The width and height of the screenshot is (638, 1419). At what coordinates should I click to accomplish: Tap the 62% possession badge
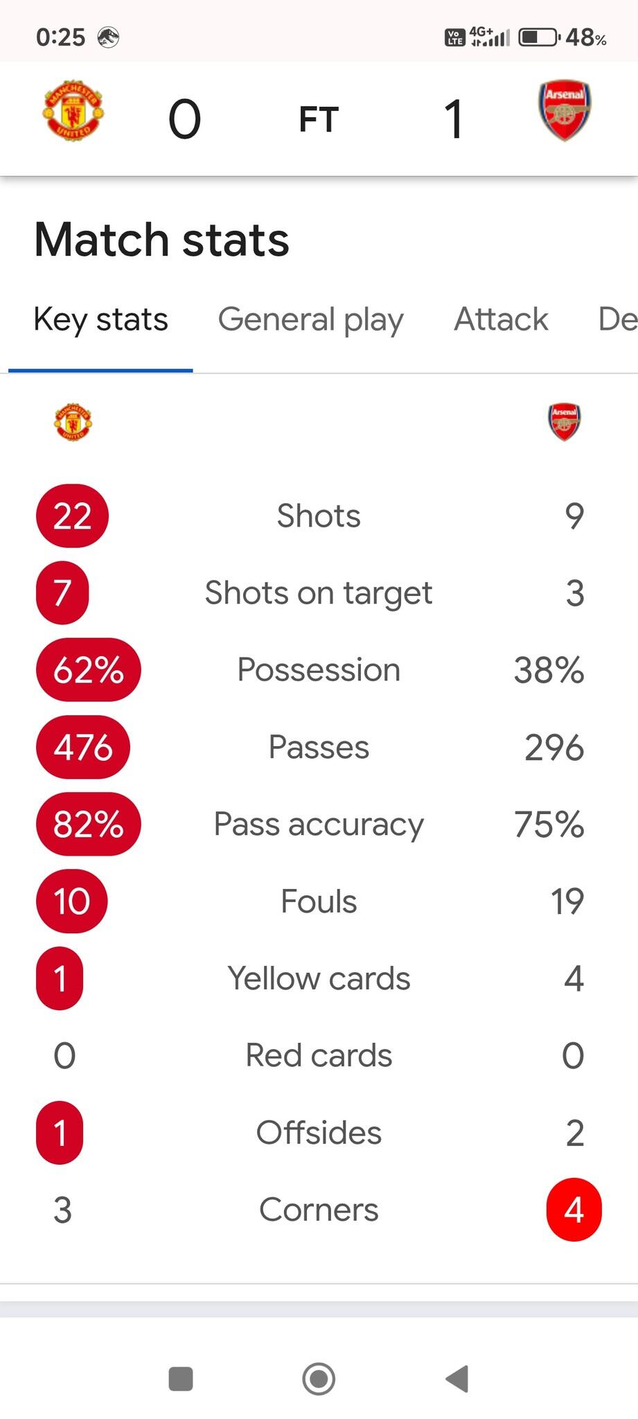click(x=88, y=670)
